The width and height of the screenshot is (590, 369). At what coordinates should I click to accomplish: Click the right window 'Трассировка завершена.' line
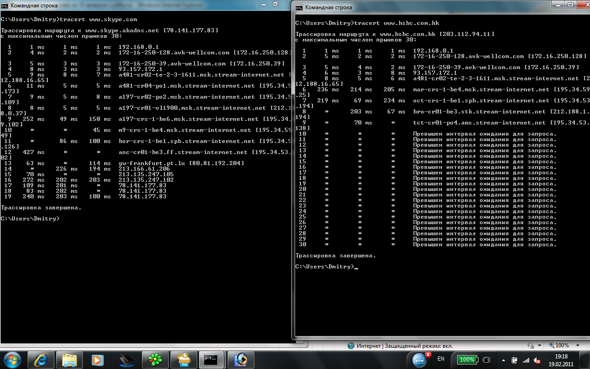click(336, 256)
